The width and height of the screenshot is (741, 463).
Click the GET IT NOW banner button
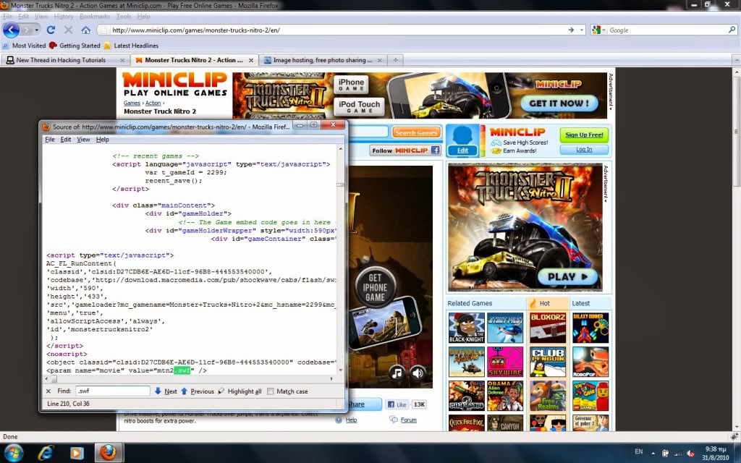559,103
